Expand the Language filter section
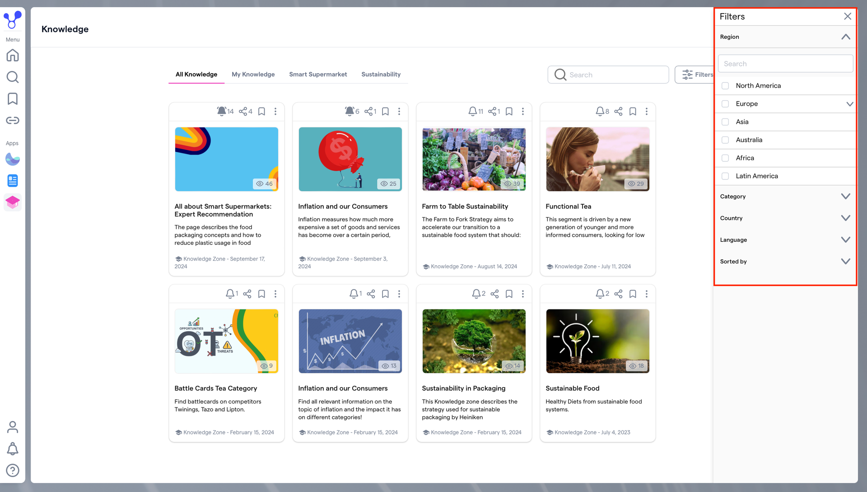This screenshot has width=867, height=492. click(846, 239)
